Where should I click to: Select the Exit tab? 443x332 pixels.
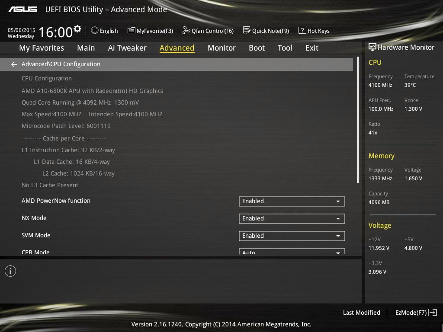312,48
